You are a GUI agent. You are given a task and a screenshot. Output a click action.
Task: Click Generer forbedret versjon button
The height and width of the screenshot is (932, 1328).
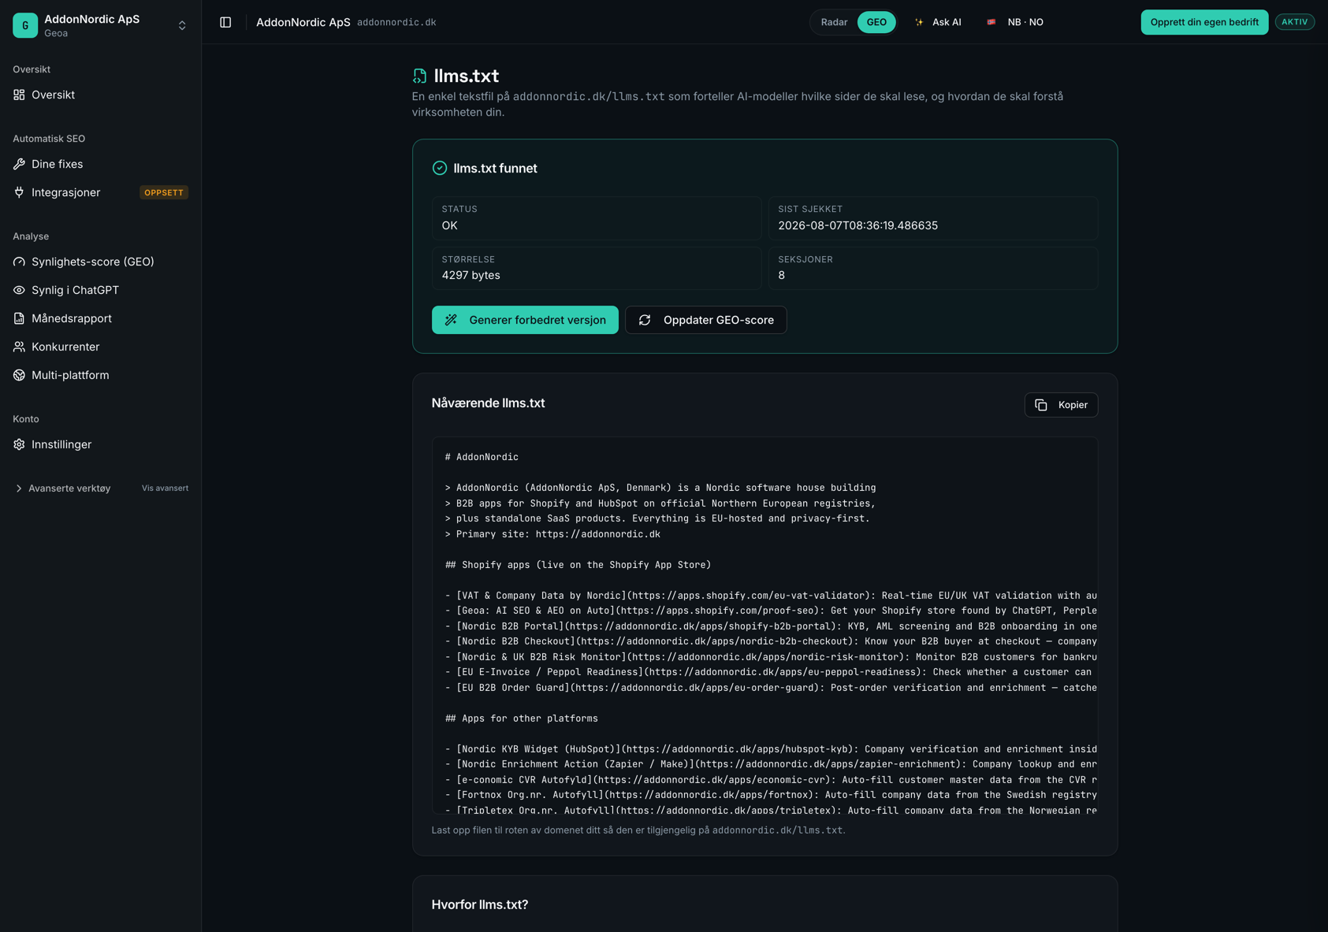pos(525,320)
